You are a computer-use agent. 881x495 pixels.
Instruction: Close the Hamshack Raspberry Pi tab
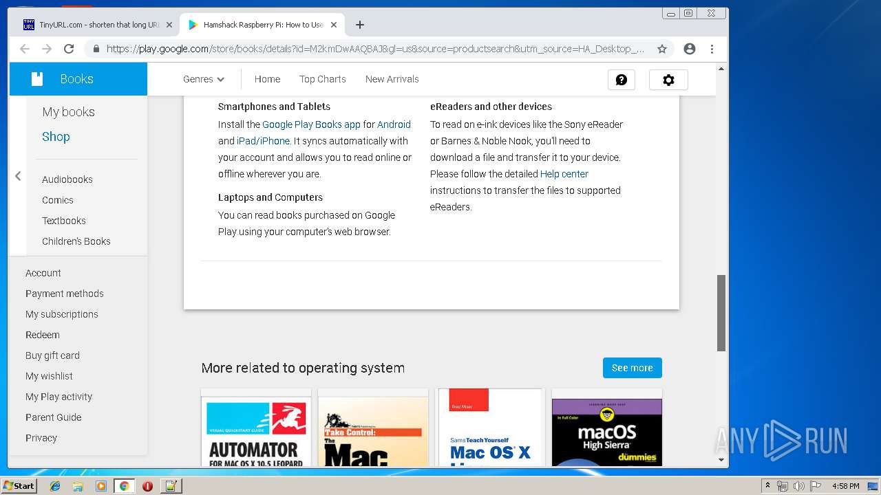click(334, 25)
